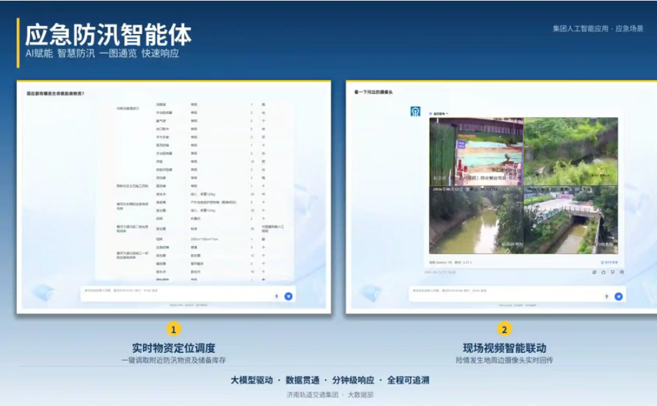The height and width of the screenshot is (406, 657).
Task: Open the execution details link below the camera grid
Action: pos(609,262)
